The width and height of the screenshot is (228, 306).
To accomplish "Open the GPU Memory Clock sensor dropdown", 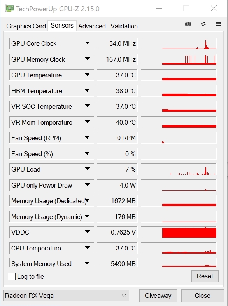I will [x=87, y=59].
